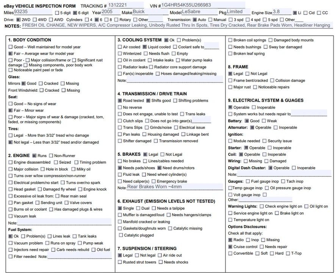Click the Miles field showing 93235
Viewport: 335px width, 273px height.
pos(33,12)
